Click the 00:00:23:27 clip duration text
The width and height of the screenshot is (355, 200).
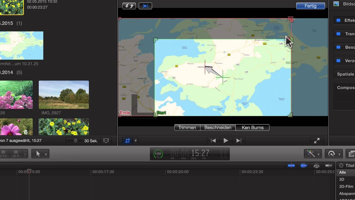click(37, 7)
